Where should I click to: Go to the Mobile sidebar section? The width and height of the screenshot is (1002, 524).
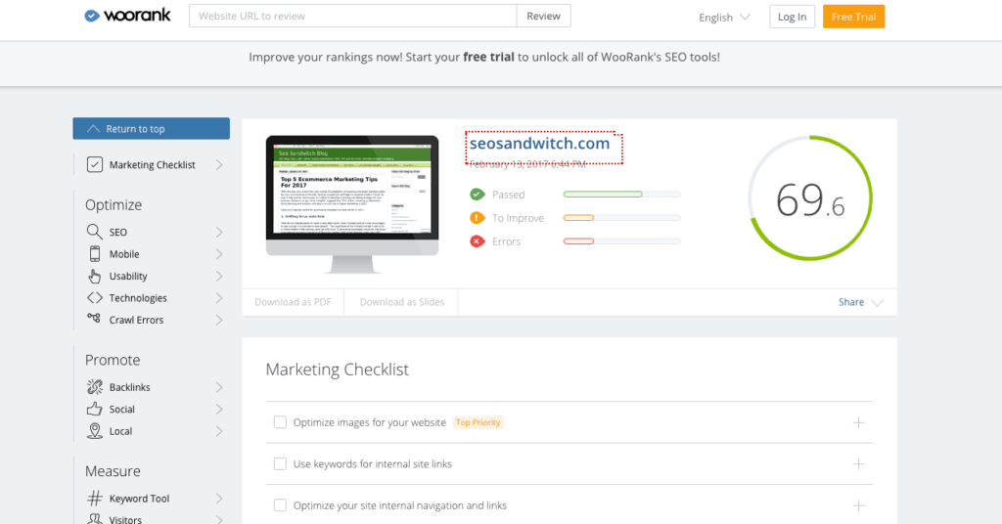pos(152,254)
